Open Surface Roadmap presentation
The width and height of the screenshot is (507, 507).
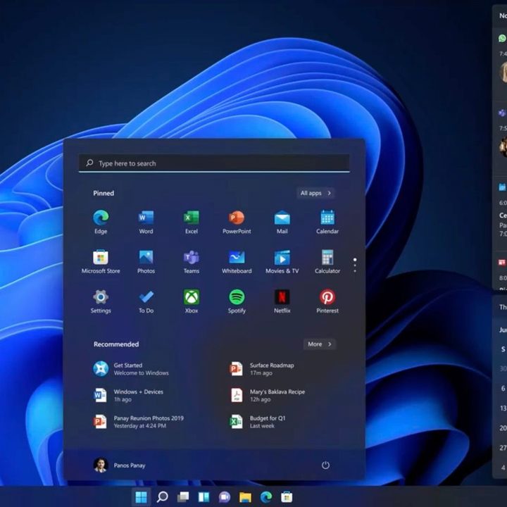point(262,369)
